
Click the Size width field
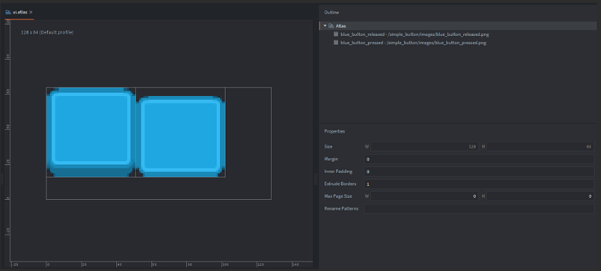tap(424, 147)
